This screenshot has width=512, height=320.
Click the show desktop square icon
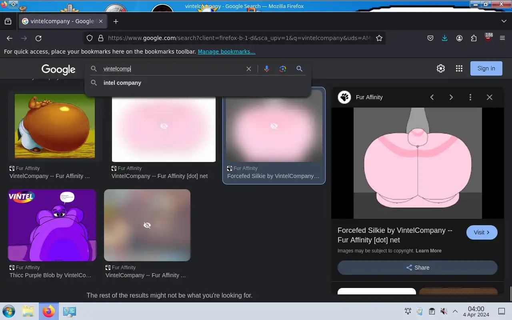(502, 311)
